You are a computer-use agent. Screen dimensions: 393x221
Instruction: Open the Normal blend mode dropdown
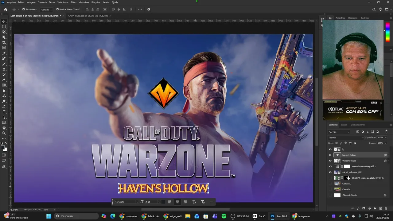coord(346,138)
